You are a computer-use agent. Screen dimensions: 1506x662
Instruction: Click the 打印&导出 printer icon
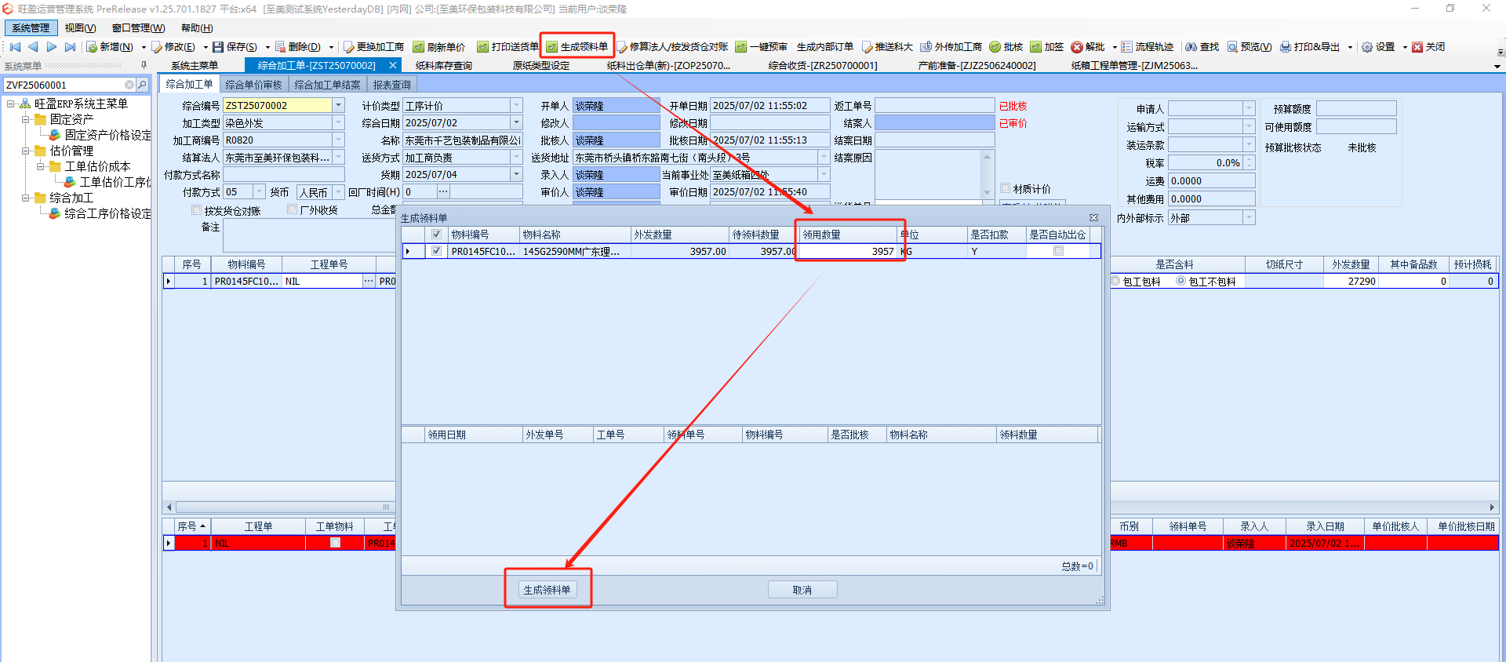(x=1286, y=47)
